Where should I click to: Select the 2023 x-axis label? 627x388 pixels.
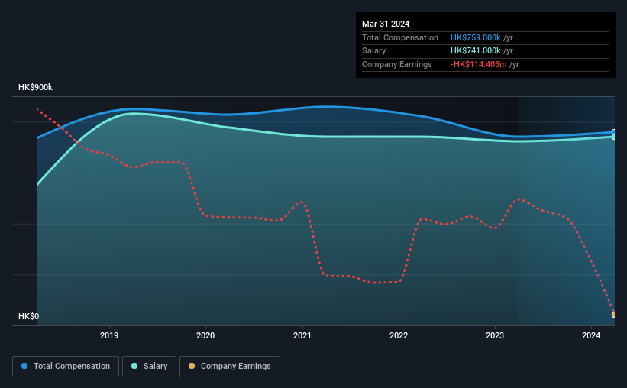495,335
